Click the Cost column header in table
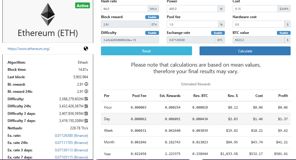296x160 pixels. click(x=259, y=96)
